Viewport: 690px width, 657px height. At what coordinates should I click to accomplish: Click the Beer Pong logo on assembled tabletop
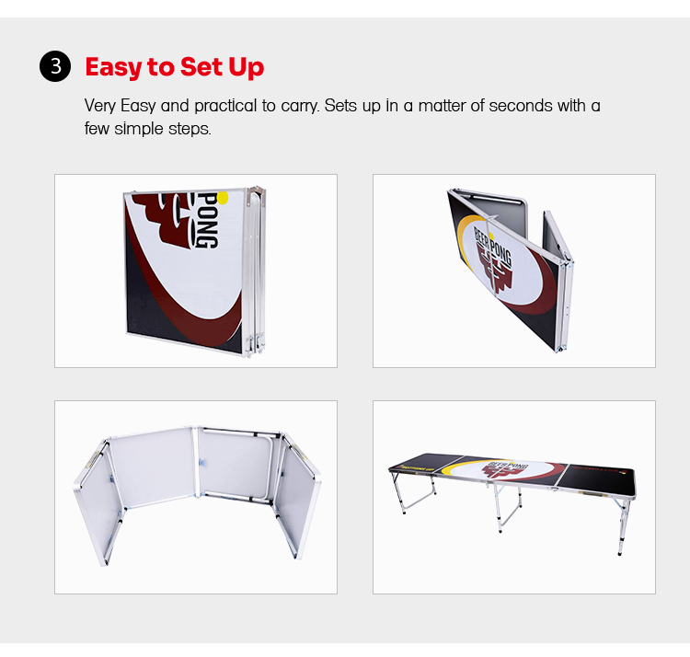(501, 469)
